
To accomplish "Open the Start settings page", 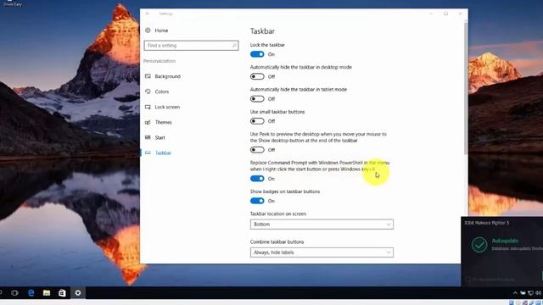I will [x=160, y=137].
